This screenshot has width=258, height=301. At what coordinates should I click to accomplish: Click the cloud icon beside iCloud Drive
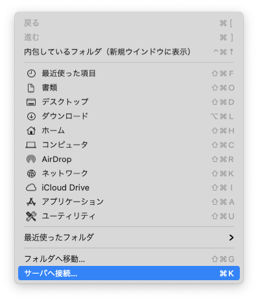tap(31, 188)
